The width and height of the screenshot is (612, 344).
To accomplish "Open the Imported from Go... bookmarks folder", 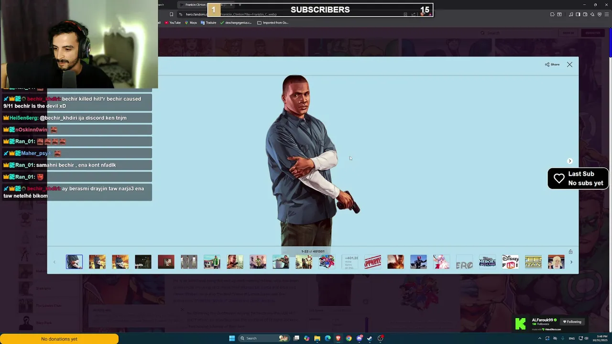I will click(273, 22).
